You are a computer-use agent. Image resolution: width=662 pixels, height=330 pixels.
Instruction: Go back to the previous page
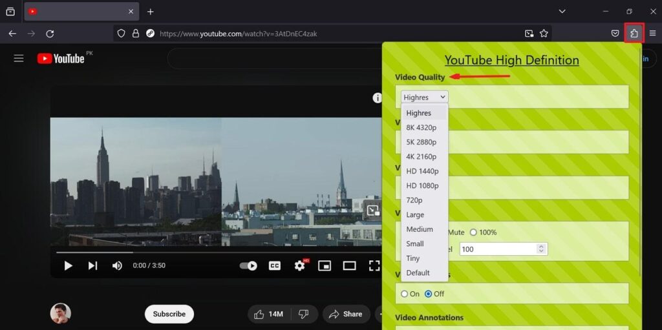tap(12, 34)
